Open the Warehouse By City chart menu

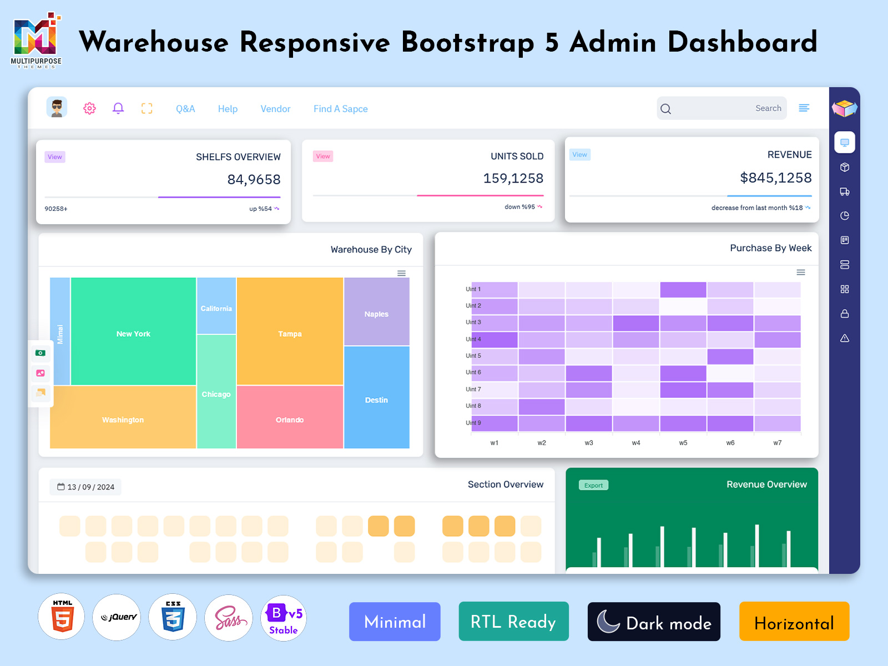coord(401,274)
